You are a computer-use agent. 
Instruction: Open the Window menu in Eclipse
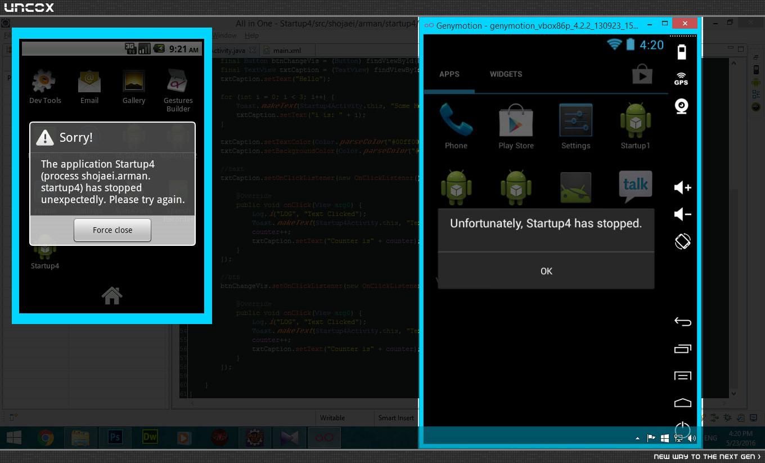(x=224, y=35)
